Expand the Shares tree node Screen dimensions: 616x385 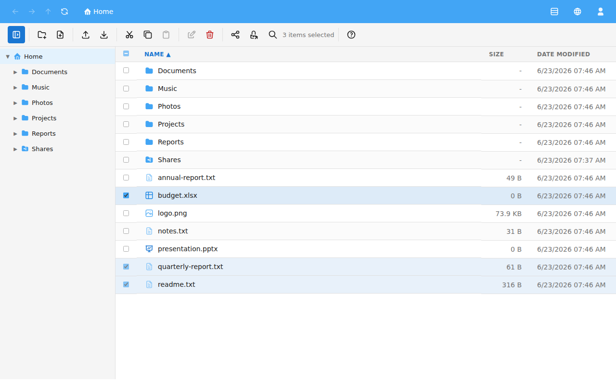tap(15, 149)
